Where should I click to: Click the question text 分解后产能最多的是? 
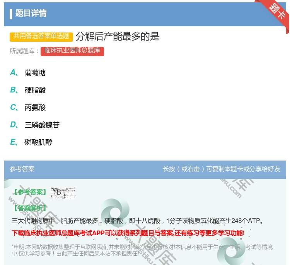coord(118,36)
